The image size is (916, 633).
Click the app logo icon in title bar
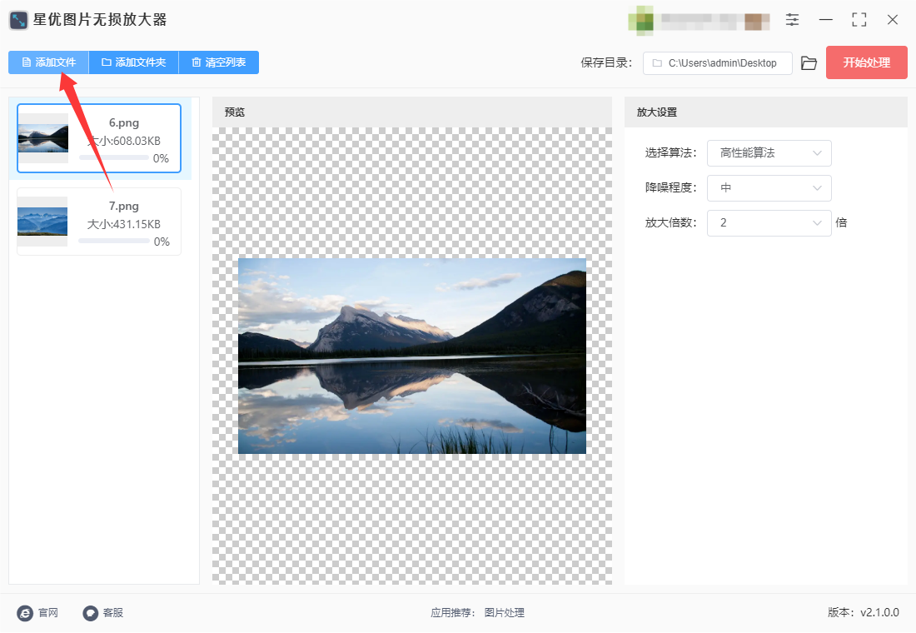click(x=18, y=20)
